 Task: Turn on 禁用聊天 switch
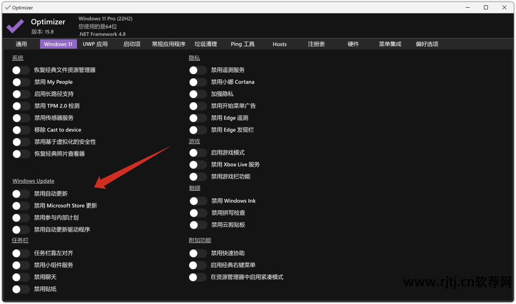(21, 277)
